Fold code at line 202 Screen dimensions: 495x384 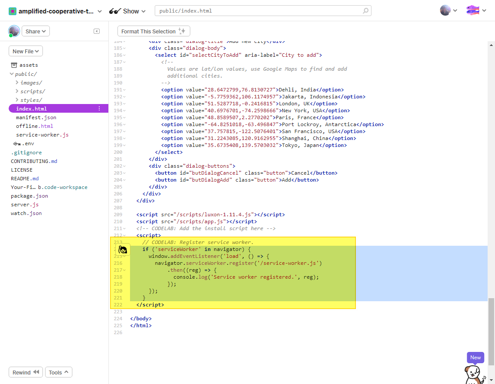pyautogui.click(x=124, y=166)
